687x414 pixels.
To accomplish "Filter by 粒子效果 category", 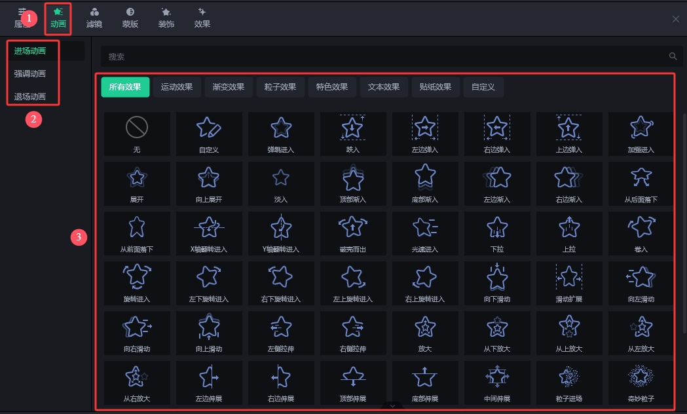I will point(280,87).
